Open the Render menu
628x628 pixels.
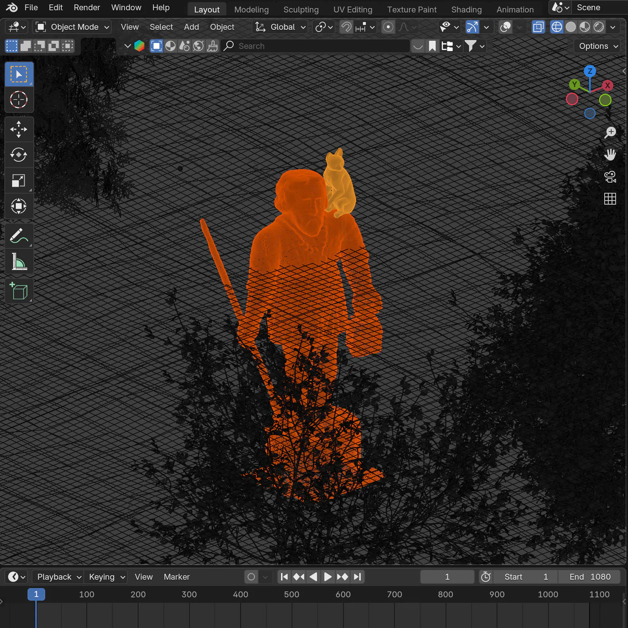tap(86, 8)
